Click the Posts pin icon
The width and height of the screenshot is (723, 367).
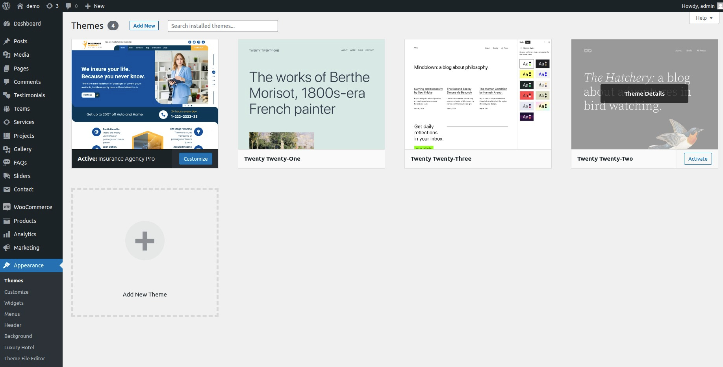[x=7, y=41]
